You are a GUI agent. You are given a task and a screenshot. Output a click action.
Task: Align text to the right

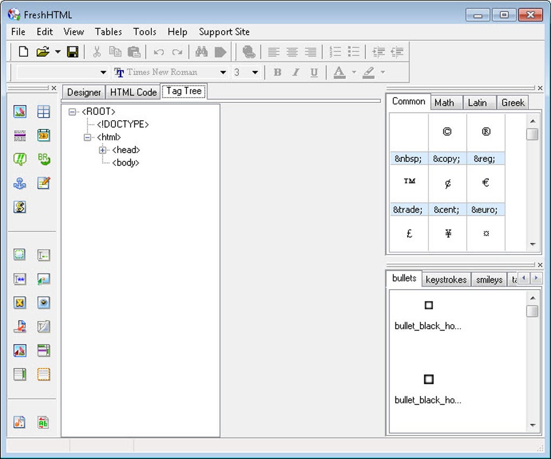click(310, 52)
